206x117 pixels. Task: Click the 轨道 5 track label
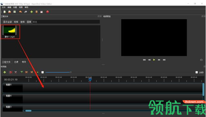[x=9, y=85]
